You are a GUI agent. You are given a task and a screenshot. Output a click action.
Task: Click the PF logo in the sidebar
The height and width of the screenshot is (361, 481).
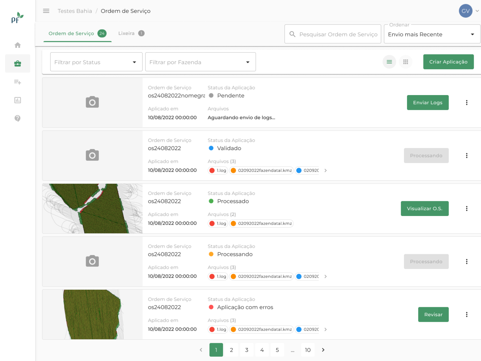[x=17, y=18]
